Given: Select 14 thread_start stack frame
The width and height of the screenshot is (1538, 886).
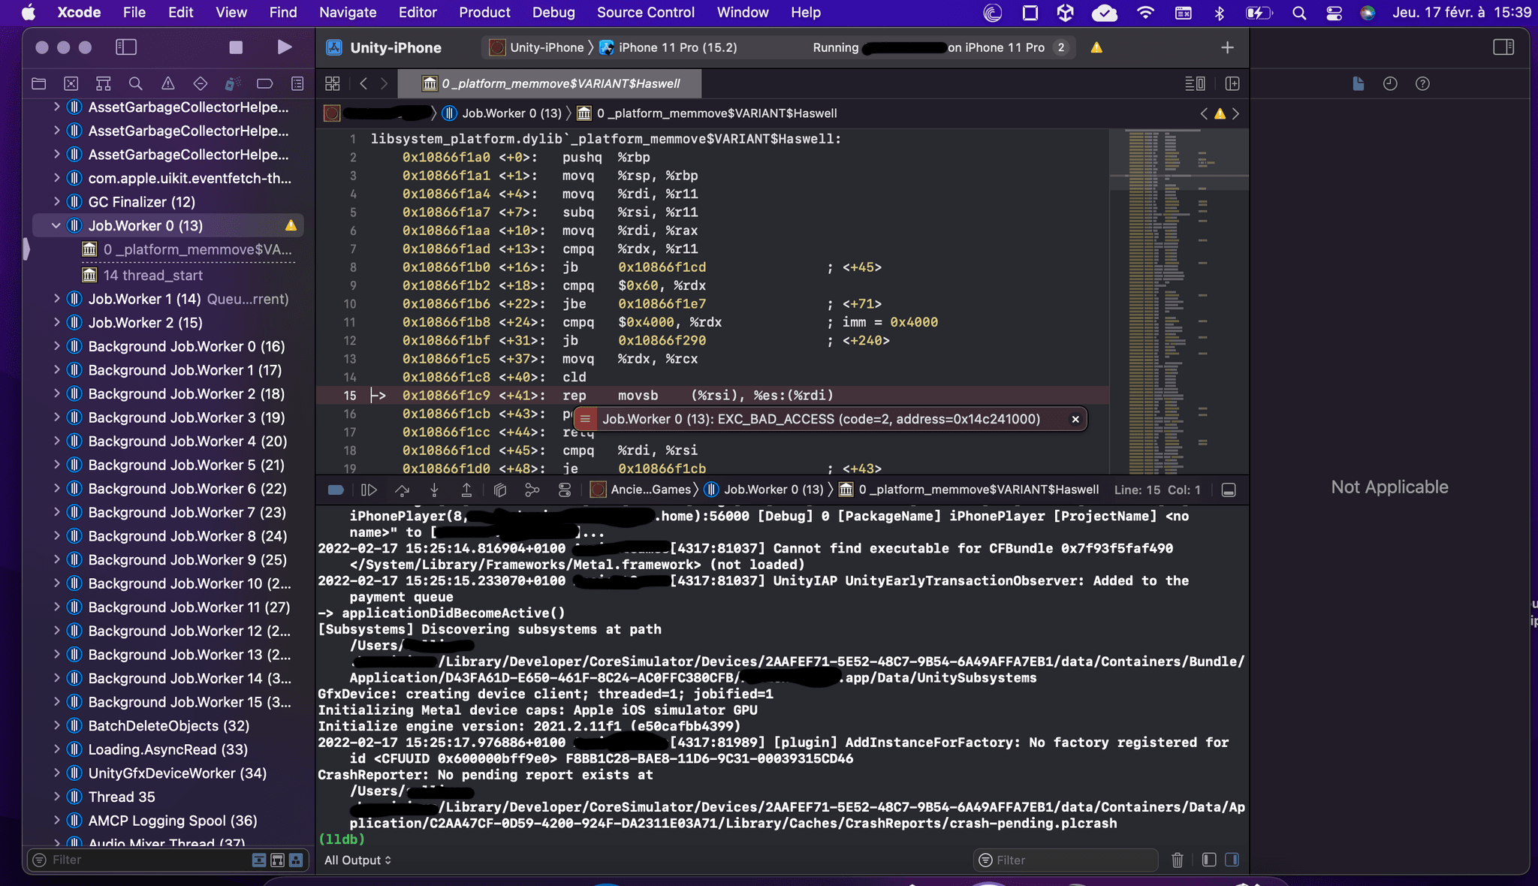Looking at the screenshot, I should tap(152, 275).
